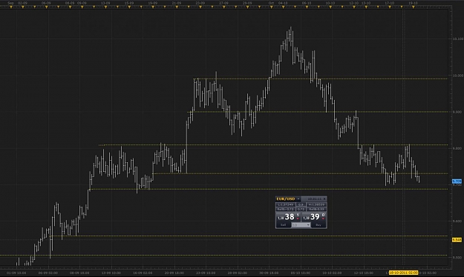Select the lowest dotted line near 9.500
The width and height of the screenshot is (464, 277).
click(223, 255)
